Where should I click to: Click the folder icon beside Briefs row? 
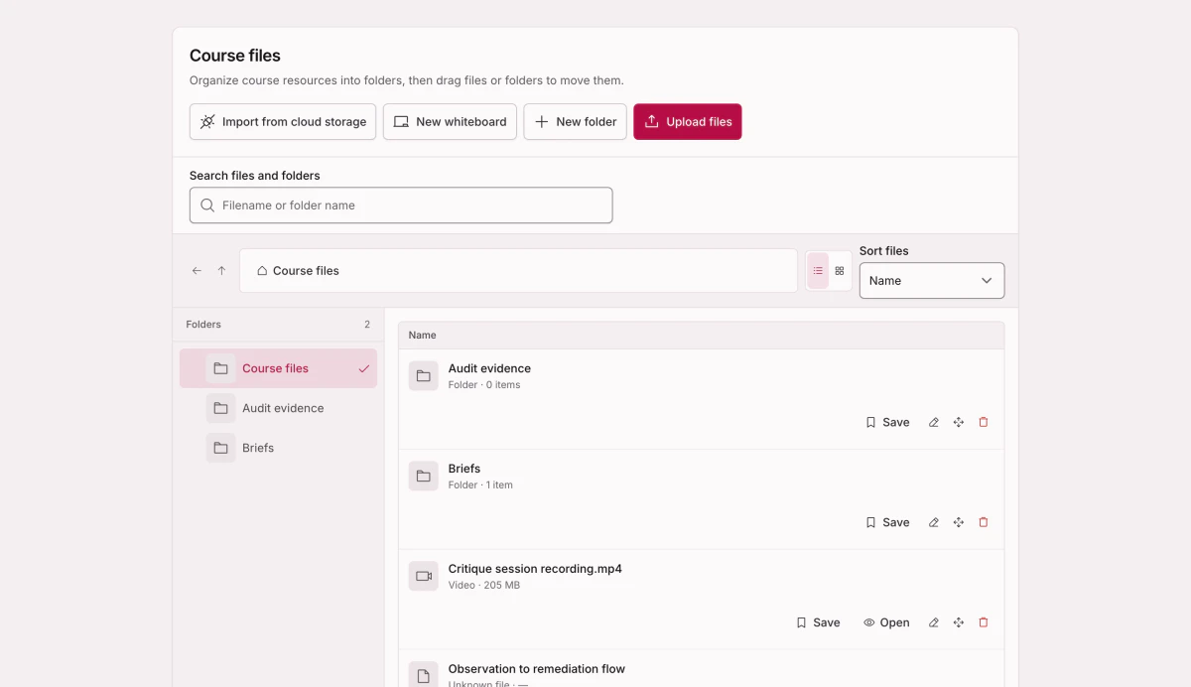(424, 477)
